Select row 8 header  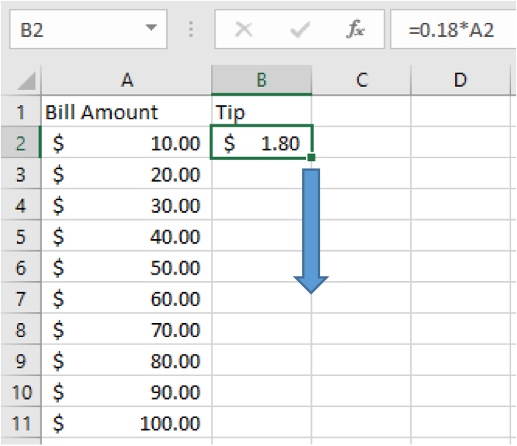[21, 329]
